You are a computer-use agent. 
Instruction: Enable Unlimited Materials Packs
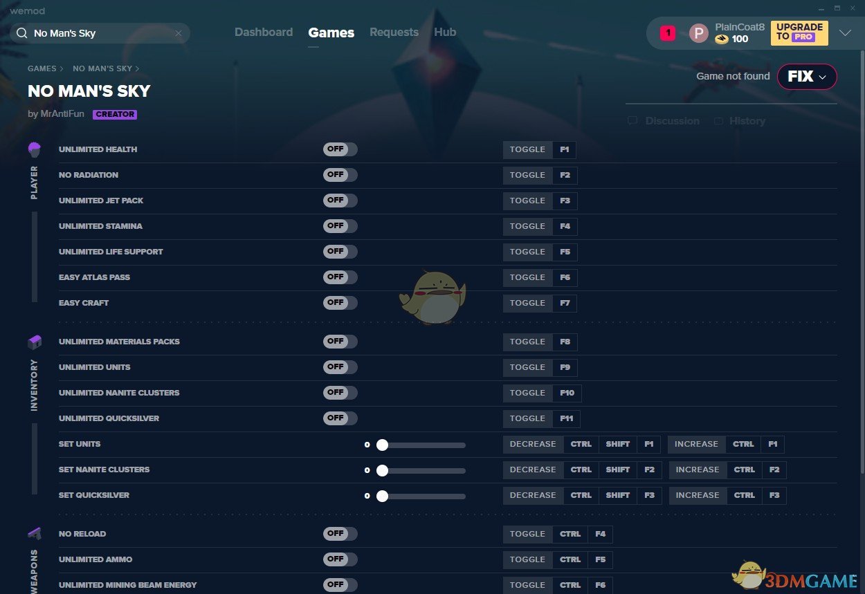pos(340,342)
